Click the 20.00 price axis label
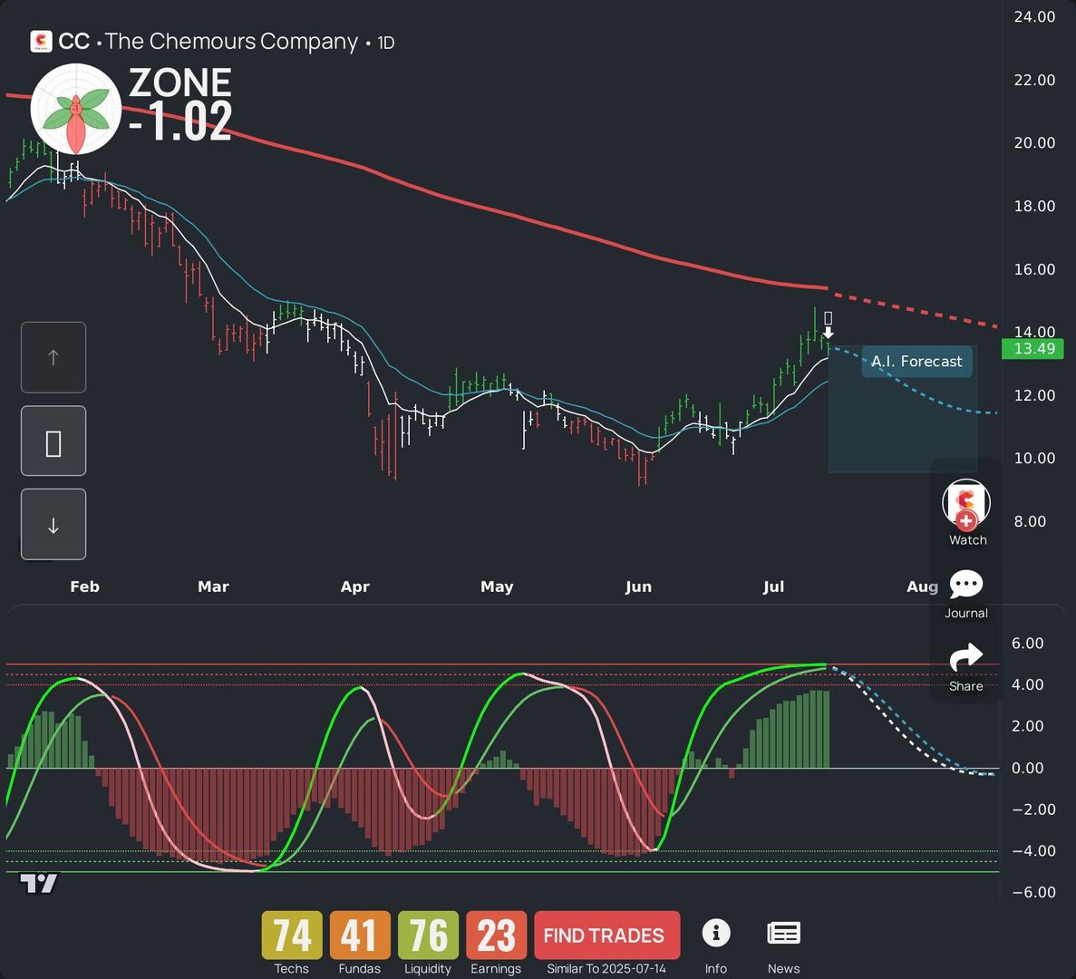The width and height of the screenshot is (1076, 979). coord(1034,142)
